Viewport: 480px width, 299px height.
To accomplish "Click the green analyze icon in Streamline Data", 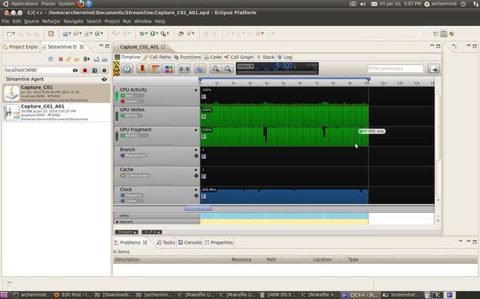I will click(86, 59).
